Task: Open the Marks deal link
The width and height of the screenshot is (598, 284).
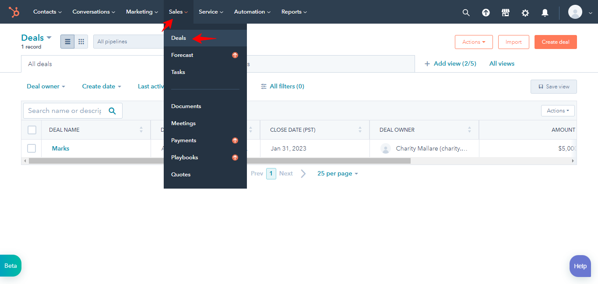Action: tap(60, 148)
